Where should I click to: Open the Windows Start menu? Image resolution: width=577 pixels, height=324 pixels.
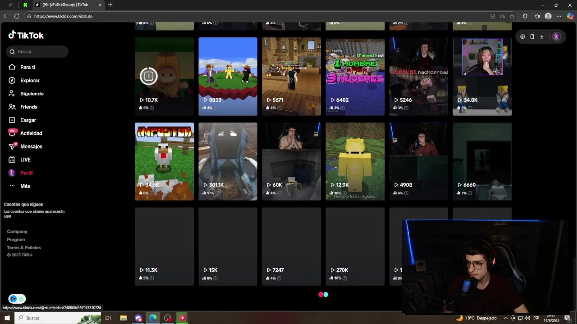7,318
